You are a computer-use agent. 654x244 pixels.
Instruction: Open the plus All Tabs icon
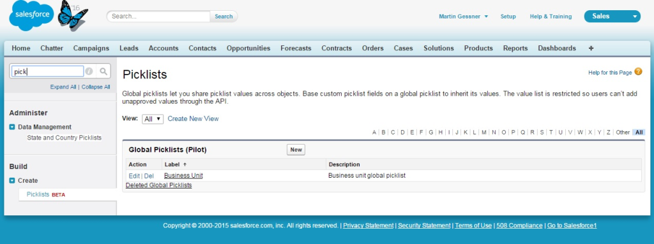[x=591, y=48]
